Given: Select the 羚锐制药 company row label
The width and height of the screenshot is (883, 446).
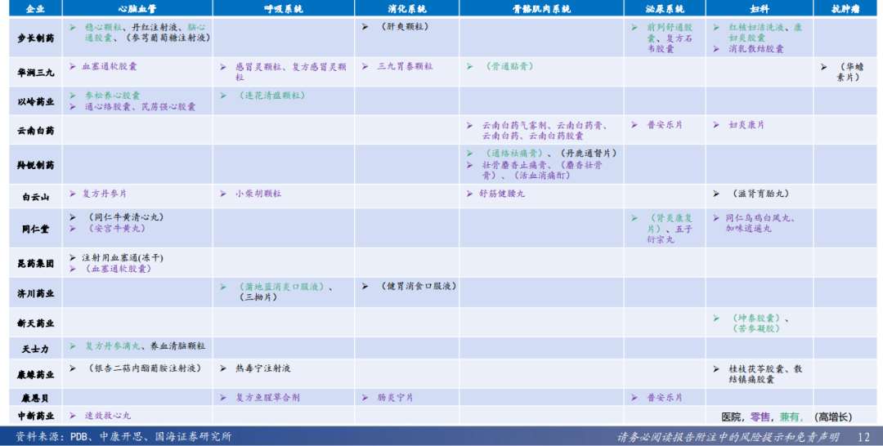Looking at the screenshot, I should click(x=35, y=165).
